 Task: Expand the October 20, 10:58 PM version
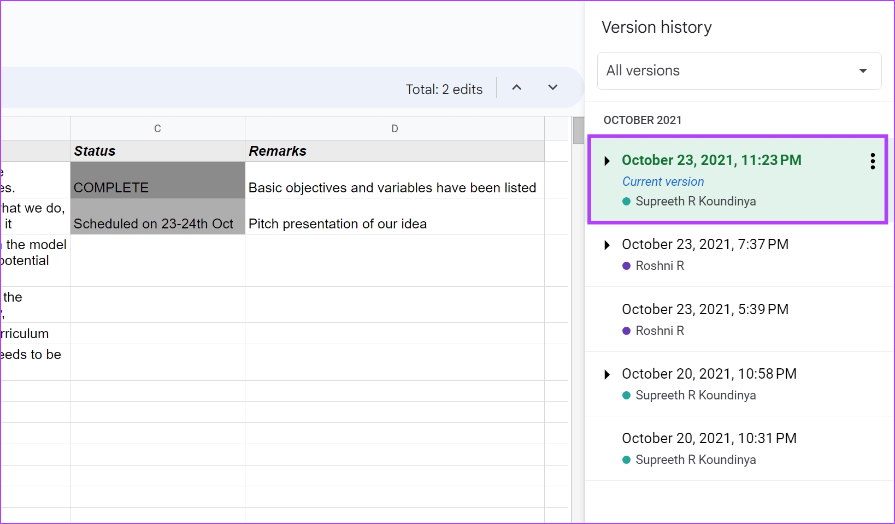[607, 374]
